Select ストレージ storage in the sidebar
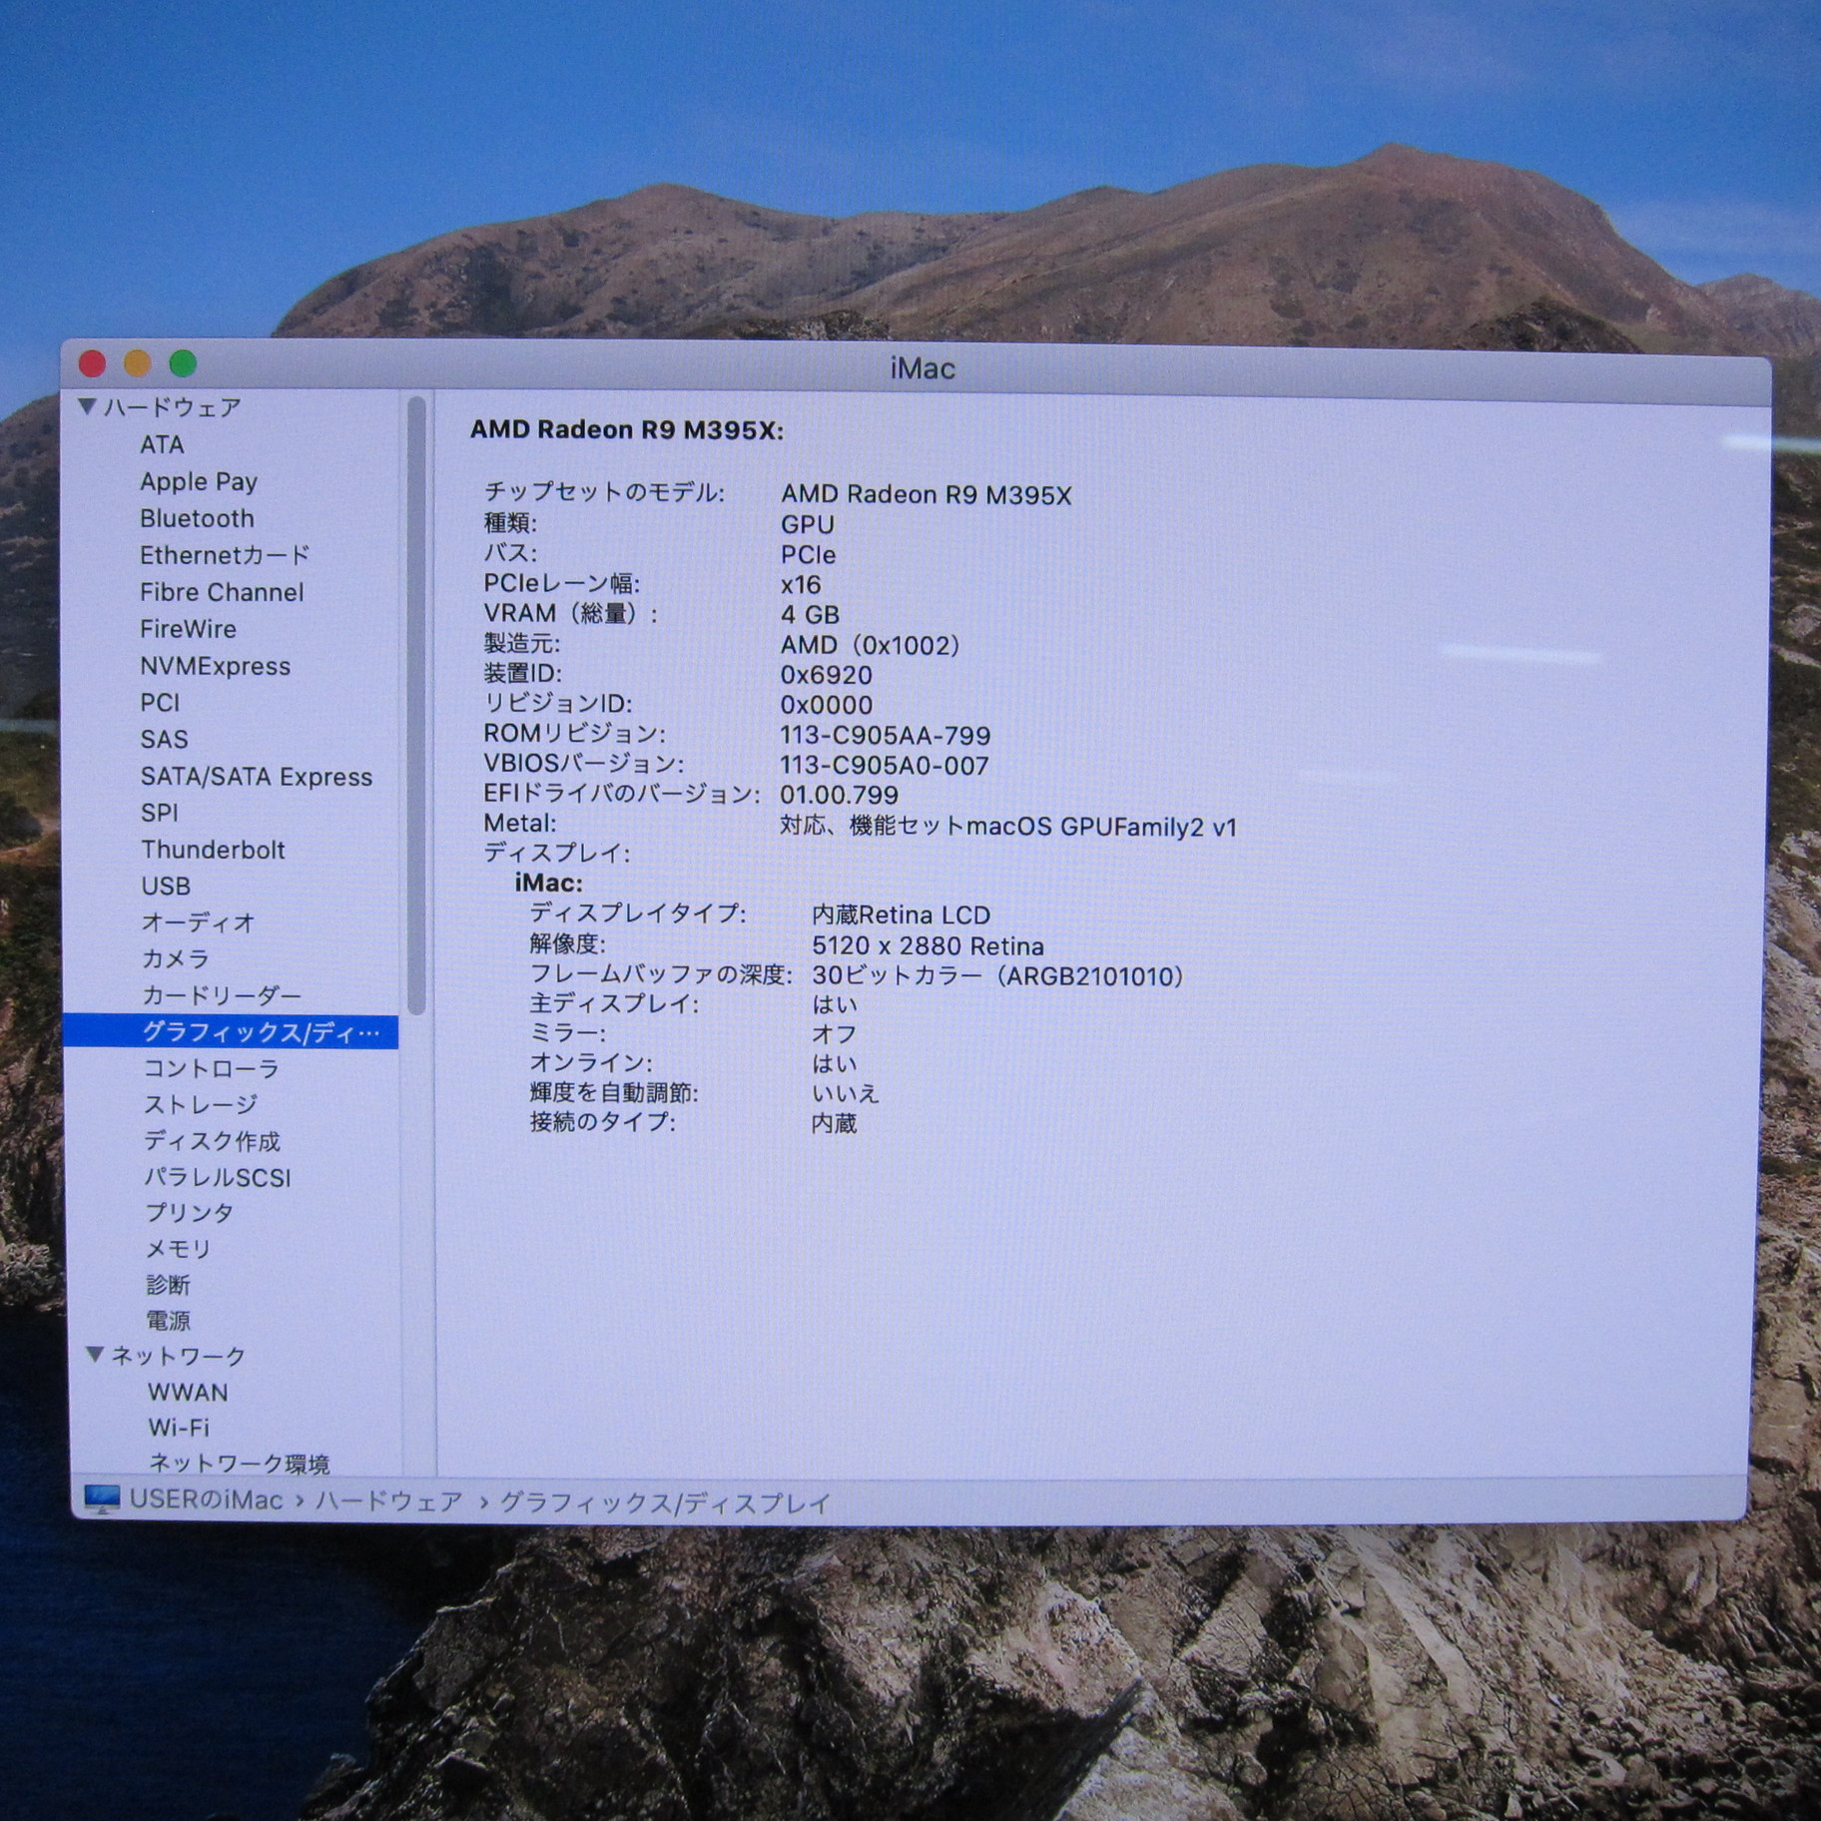This screenshot has width=1821, height=1821. click(x=201, y=1104)
